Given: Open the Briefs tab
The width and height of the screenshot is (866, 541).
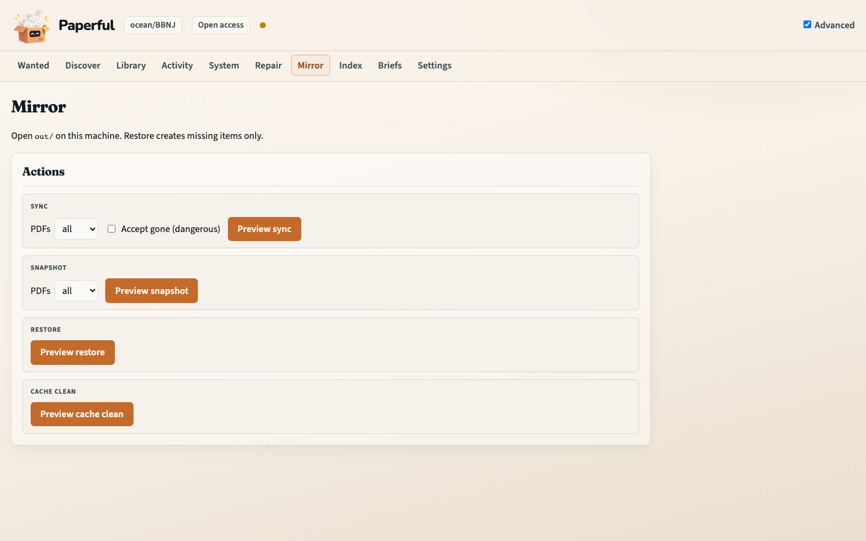Looking at the screenshot, I should coord(390,66).
